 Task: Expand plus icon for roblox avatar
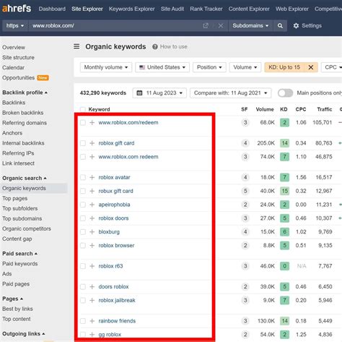(x=92, y=177)
